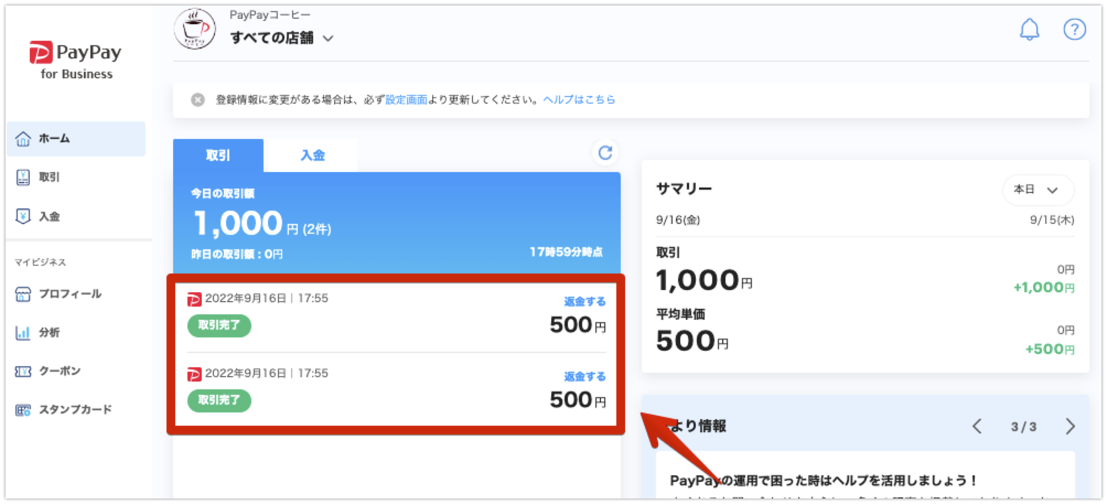Viewport: 1107px width, 504px height.
Task: Click the 9/15(木) date label
Action: click(1052, 220)
